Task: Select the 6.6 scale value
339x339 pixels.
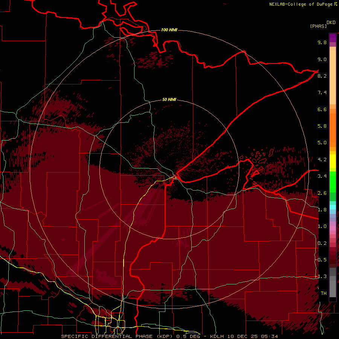Action: (322, 109)
